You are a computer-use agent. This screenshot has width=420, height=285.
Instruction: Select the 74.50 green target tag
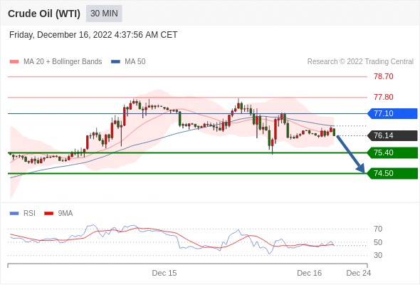pyautogui.click(x=392, y=173)
